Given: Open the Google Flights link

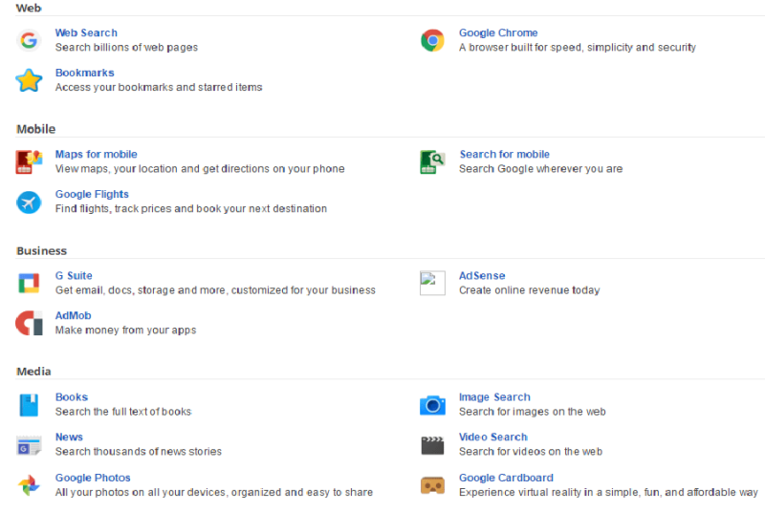Looking at the screenshot, I should (x=92, y=194).
